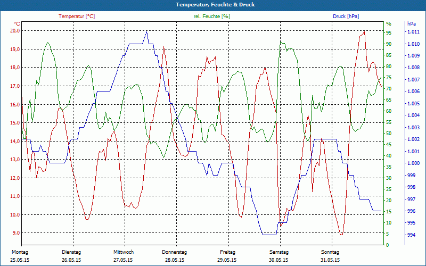
Task: Click the 'Freitag' day label
Action: coord(228,252)
